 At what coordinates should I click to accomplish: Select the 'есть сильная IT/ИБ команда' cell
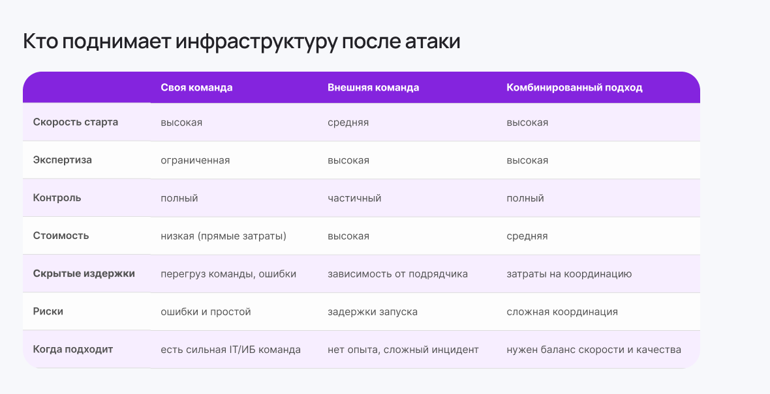tap(230, 350)
